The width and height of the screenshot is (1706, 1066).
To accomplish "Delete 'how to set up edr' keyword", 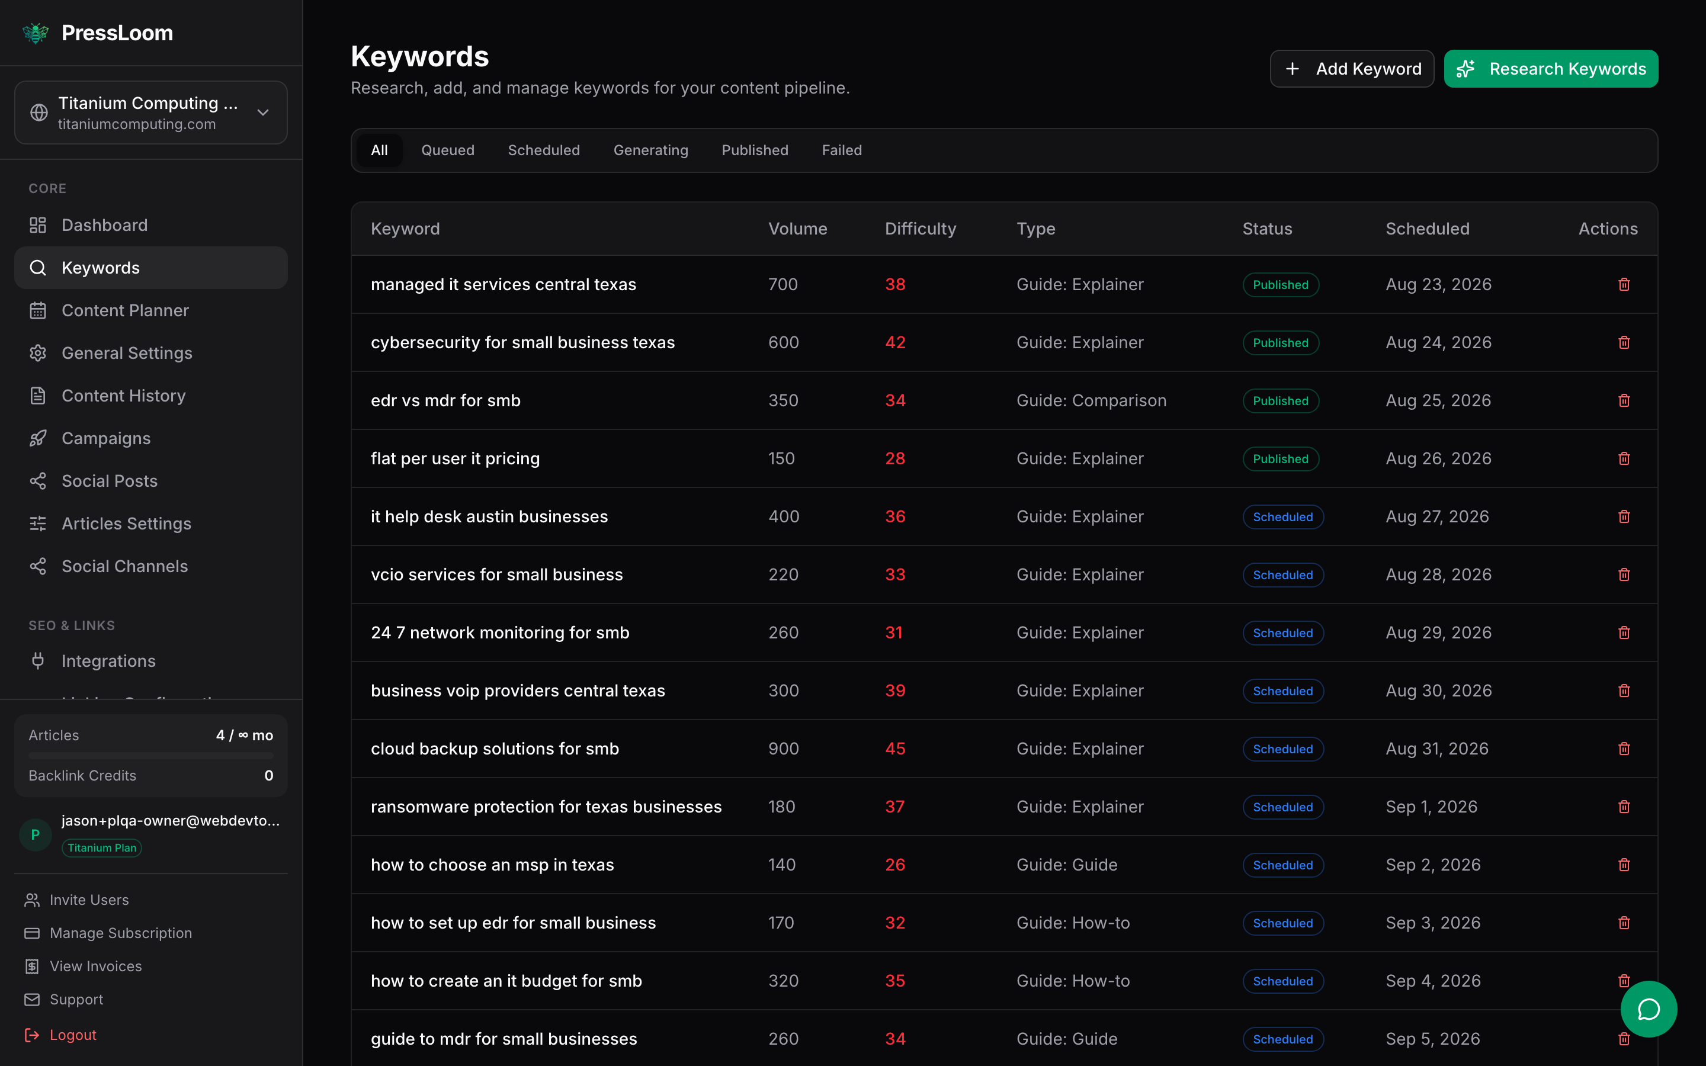I will point(1624,923).
